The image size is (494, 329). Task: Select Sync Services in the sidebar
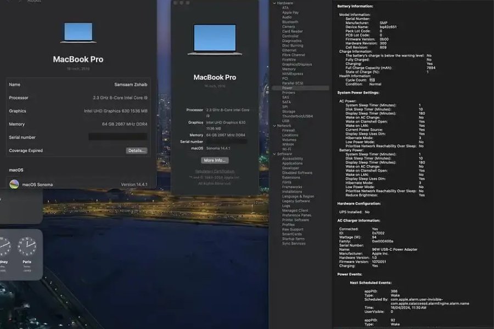click(294, 243)
